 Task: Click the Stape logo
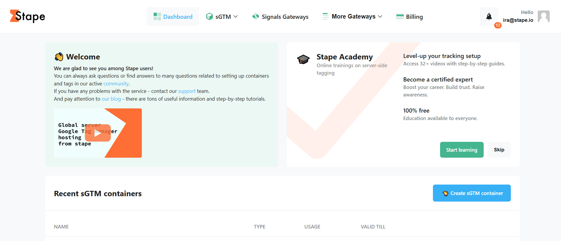[27, 16]
